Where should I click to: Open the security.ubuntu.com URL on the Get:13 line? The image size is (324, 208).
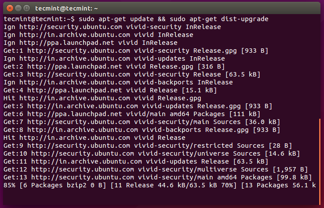(x=82, y=177)
